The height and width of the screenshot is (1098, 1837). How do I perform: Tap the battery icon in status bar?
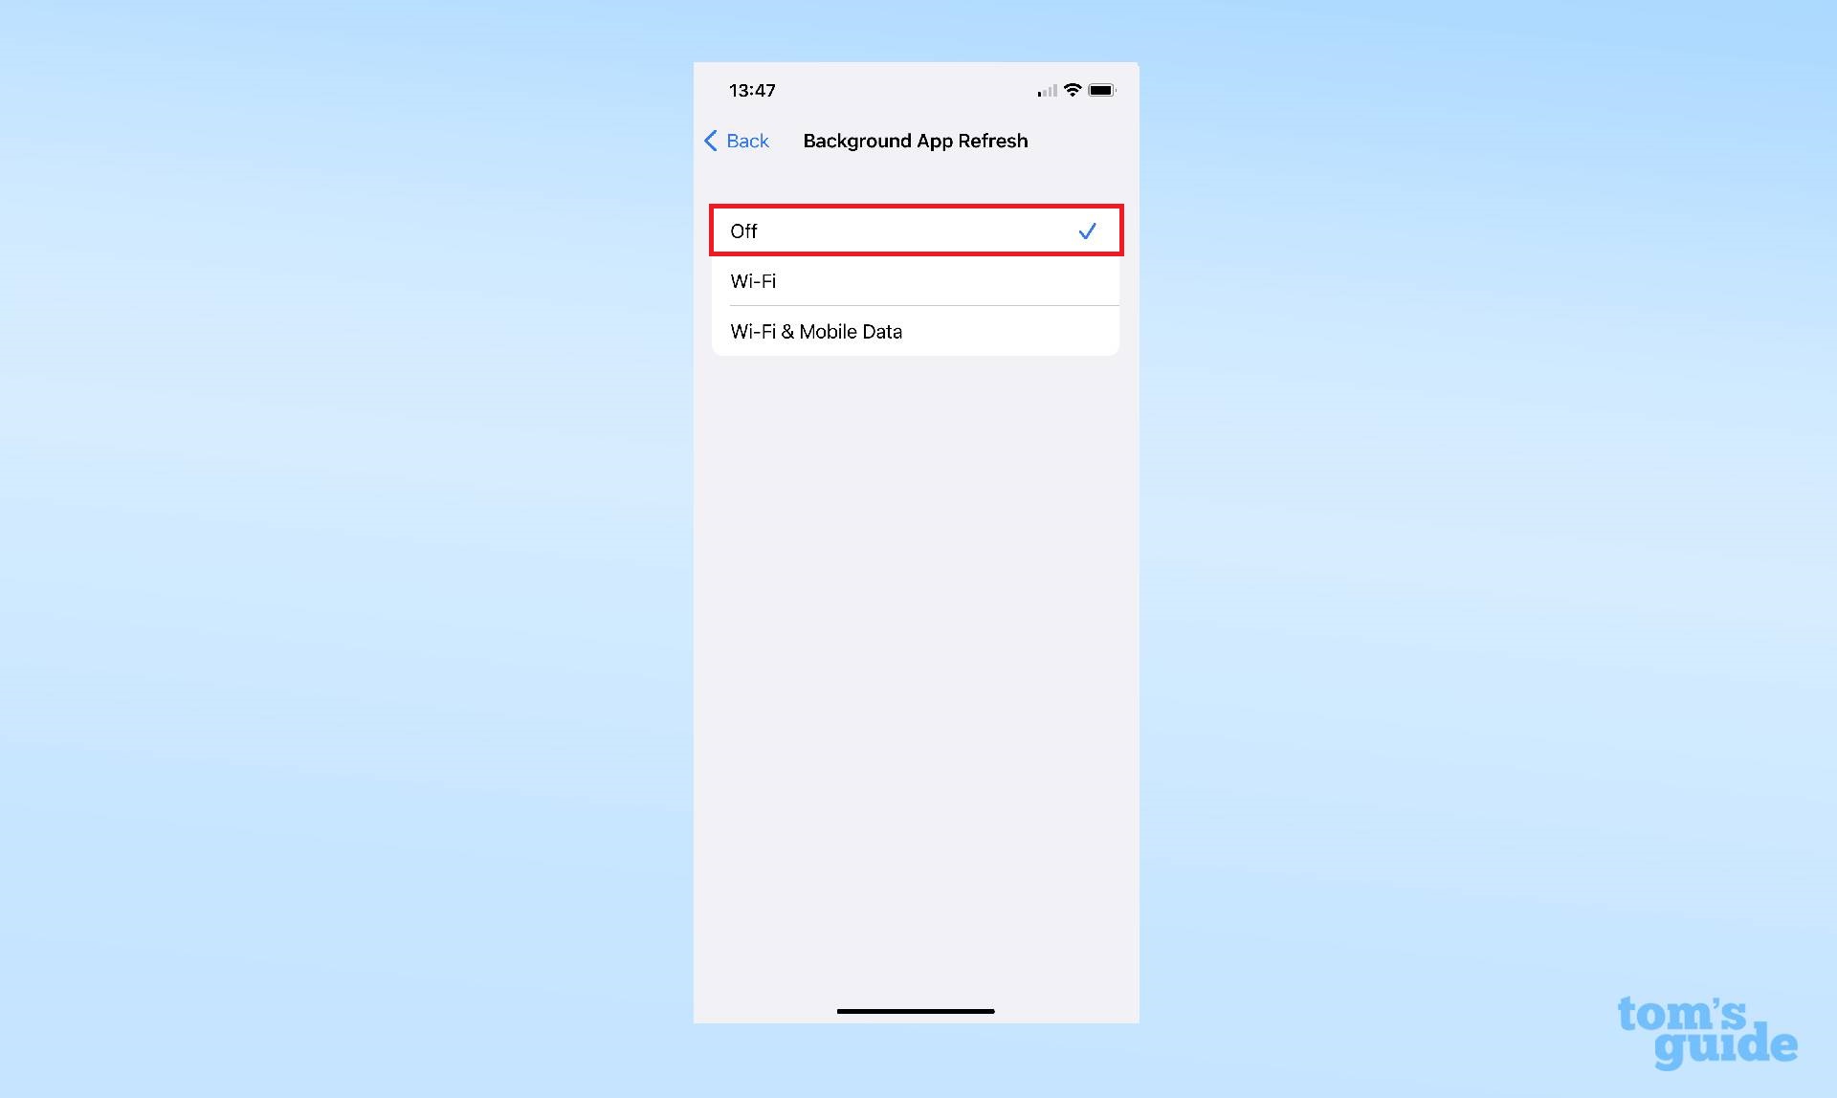tap(1099, 90)
